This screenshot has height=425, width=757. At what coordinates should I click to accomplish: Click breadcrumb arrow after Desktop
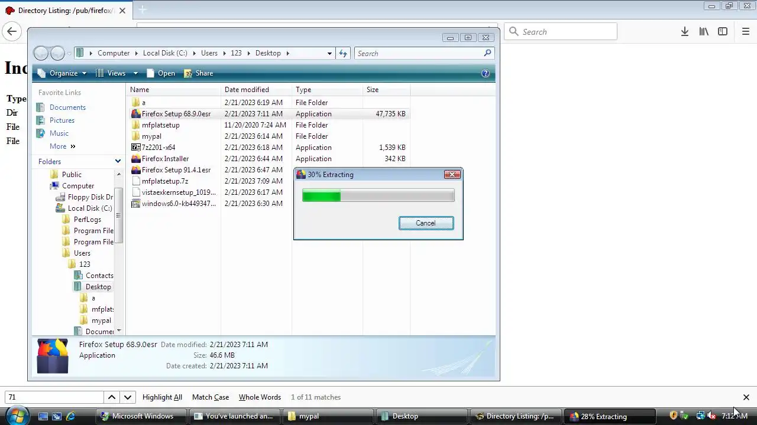[287, 53]
